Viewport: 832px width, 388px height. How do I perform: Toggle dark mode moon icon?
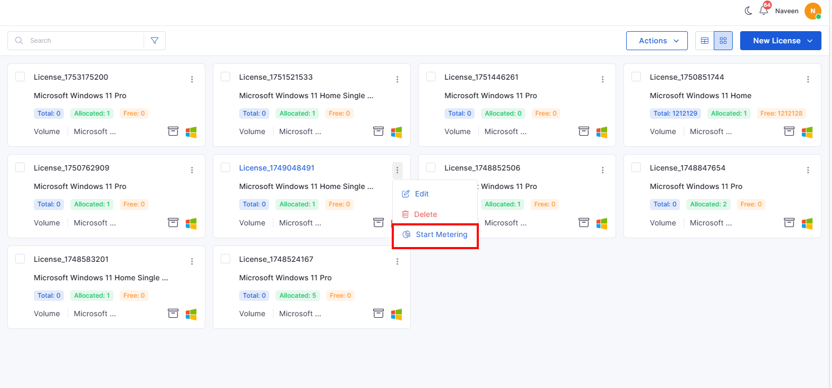749,11
